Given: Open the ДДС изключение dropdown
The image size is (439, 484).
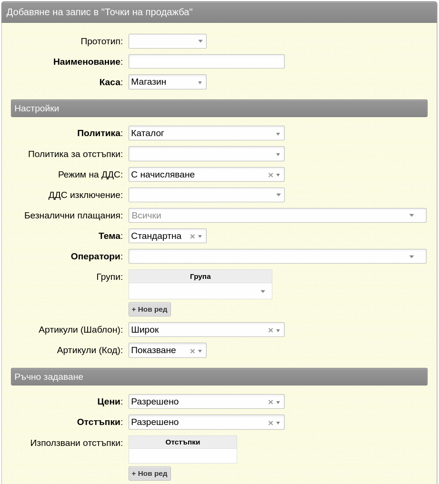Looking at the screenshot, I should (206, 195).
